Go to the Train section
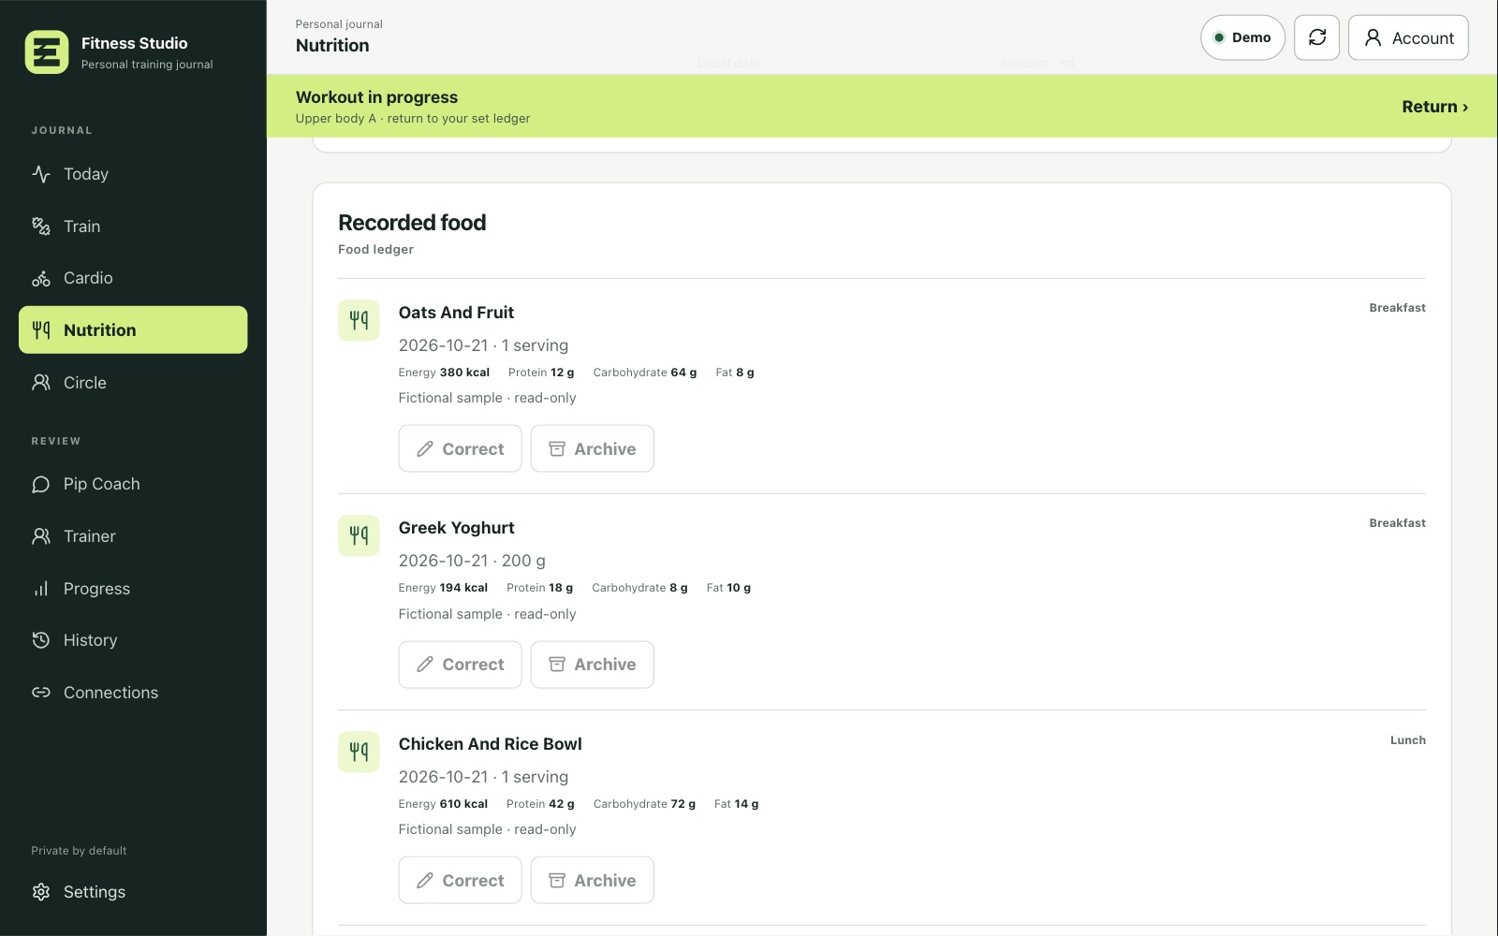Screen dimensions: 1498x936 pyautogui.click(x=133, y=227)
